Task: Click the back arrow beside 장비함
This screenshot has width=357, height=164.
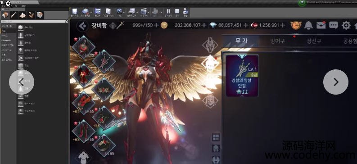Action: [x=83, y=26]
